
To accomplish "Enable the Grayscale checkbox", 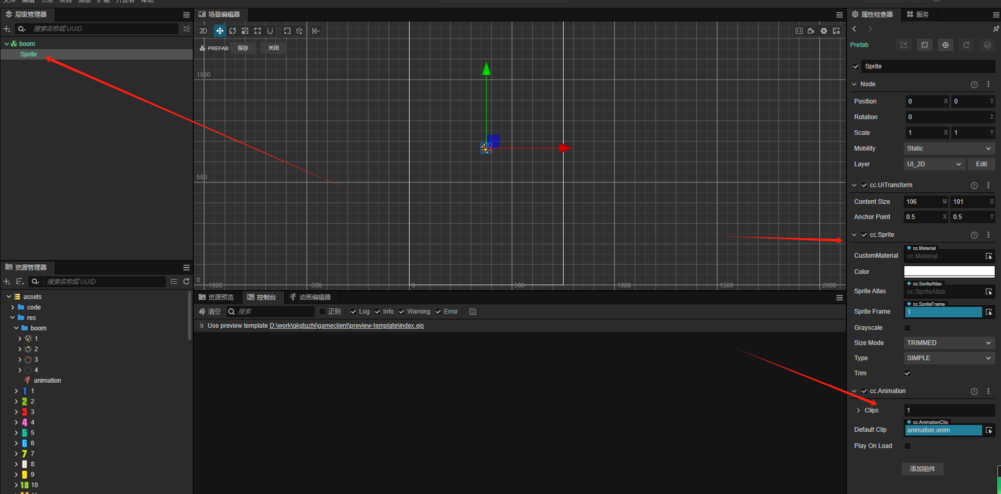I will click(x=907, y=328).
